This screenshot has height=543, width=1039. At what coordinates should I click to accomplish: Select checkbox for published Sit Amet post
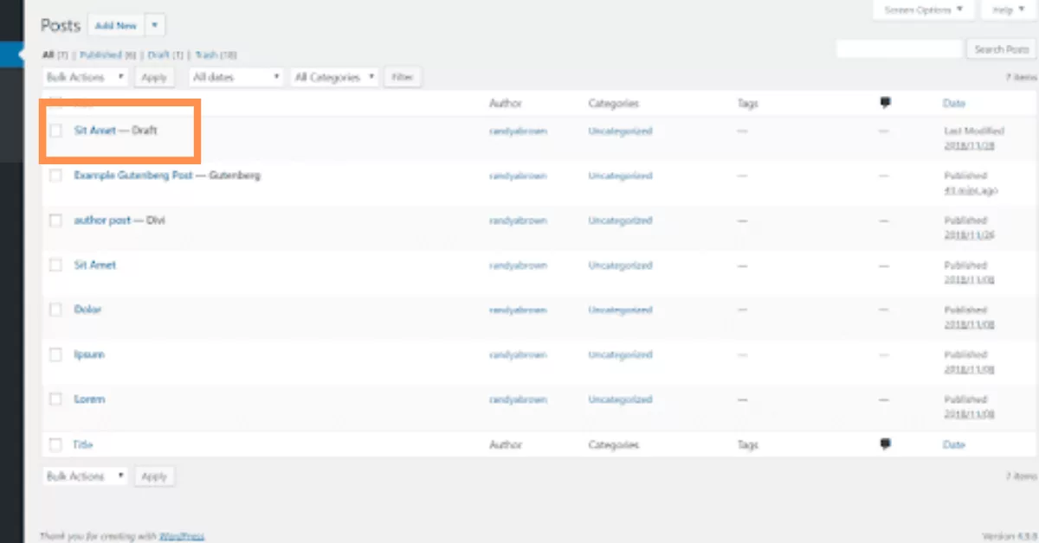click(56, 265)
